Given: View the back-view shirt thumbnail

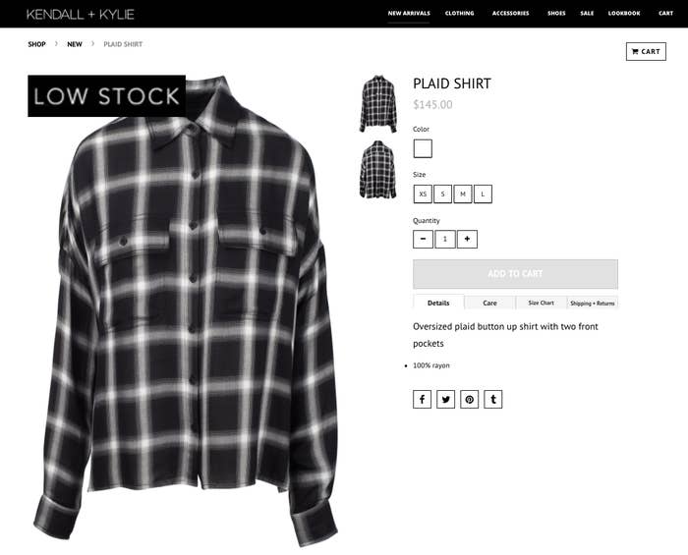Looking at the screenshot, I should (377, 170).
